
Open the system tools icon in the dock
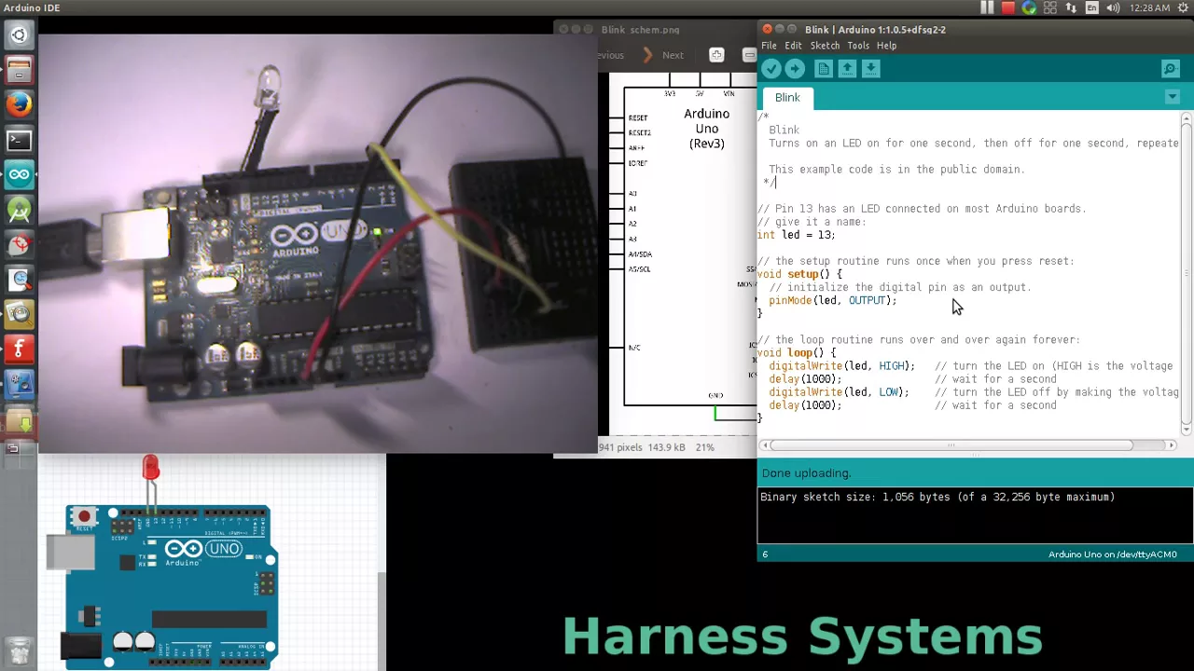[19, 383]
